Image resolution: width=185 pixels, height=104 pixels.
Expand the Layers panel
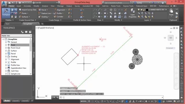[x=147, y=20]
